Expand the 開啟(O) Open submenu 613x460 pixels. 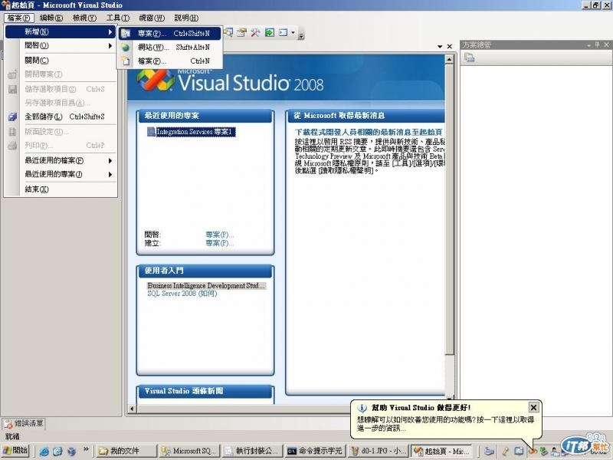pyautogui.click(x=61, y=46)
